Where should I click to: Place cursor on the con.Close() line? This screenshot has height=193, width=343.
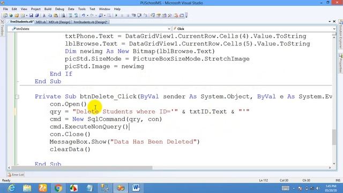[x=70, y=134]
